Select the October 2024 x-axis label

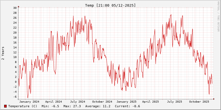pyautogui.click(x=102, y=102)
